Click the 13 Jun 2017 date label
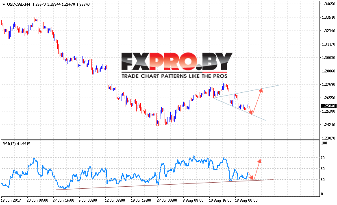This screenshot has height=205, width=337. (x=11, y=201)
